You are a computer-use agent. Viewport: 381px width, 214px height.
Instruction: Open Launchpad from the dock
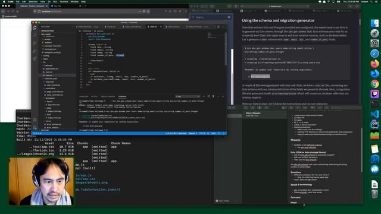coord(374,33)
